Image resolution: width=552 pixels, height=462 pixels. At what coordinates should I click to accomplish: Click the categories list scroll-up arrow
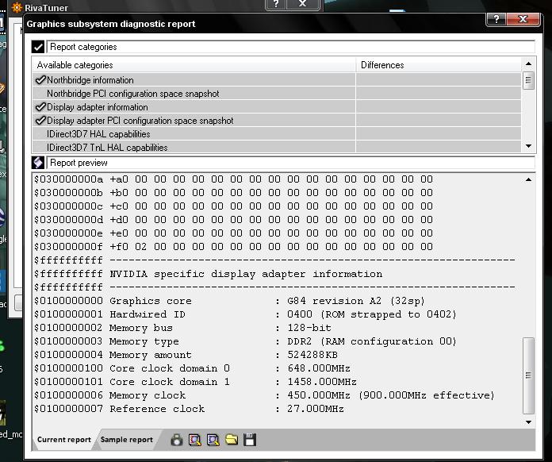click(528, 64)
